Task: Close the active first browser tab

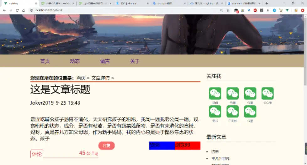Action: pyautogui.click(x=36, y=3)
